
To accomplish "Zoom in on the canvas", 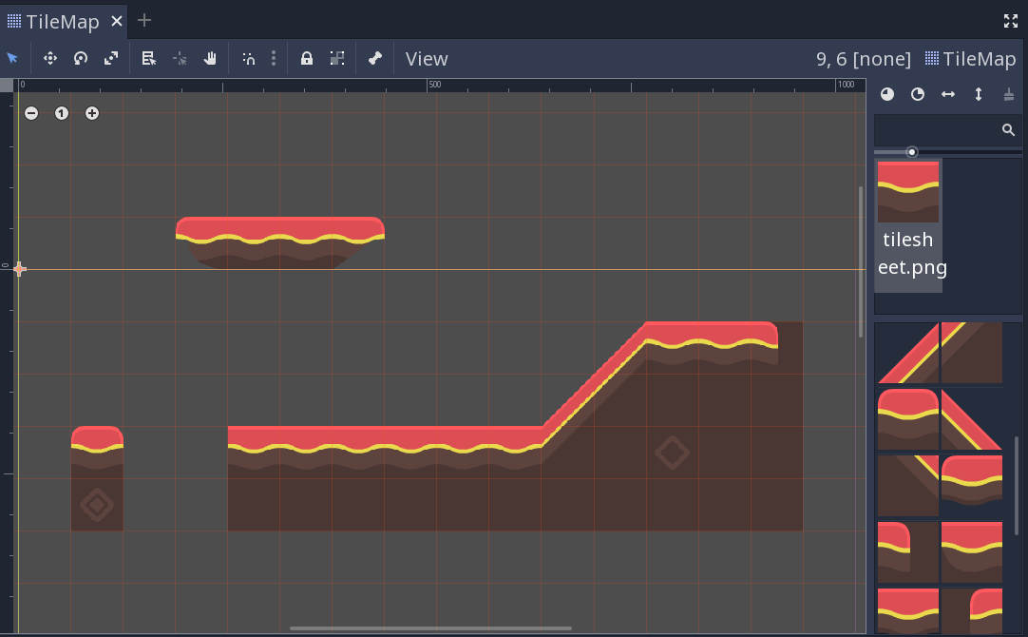I will pos(92,113).
